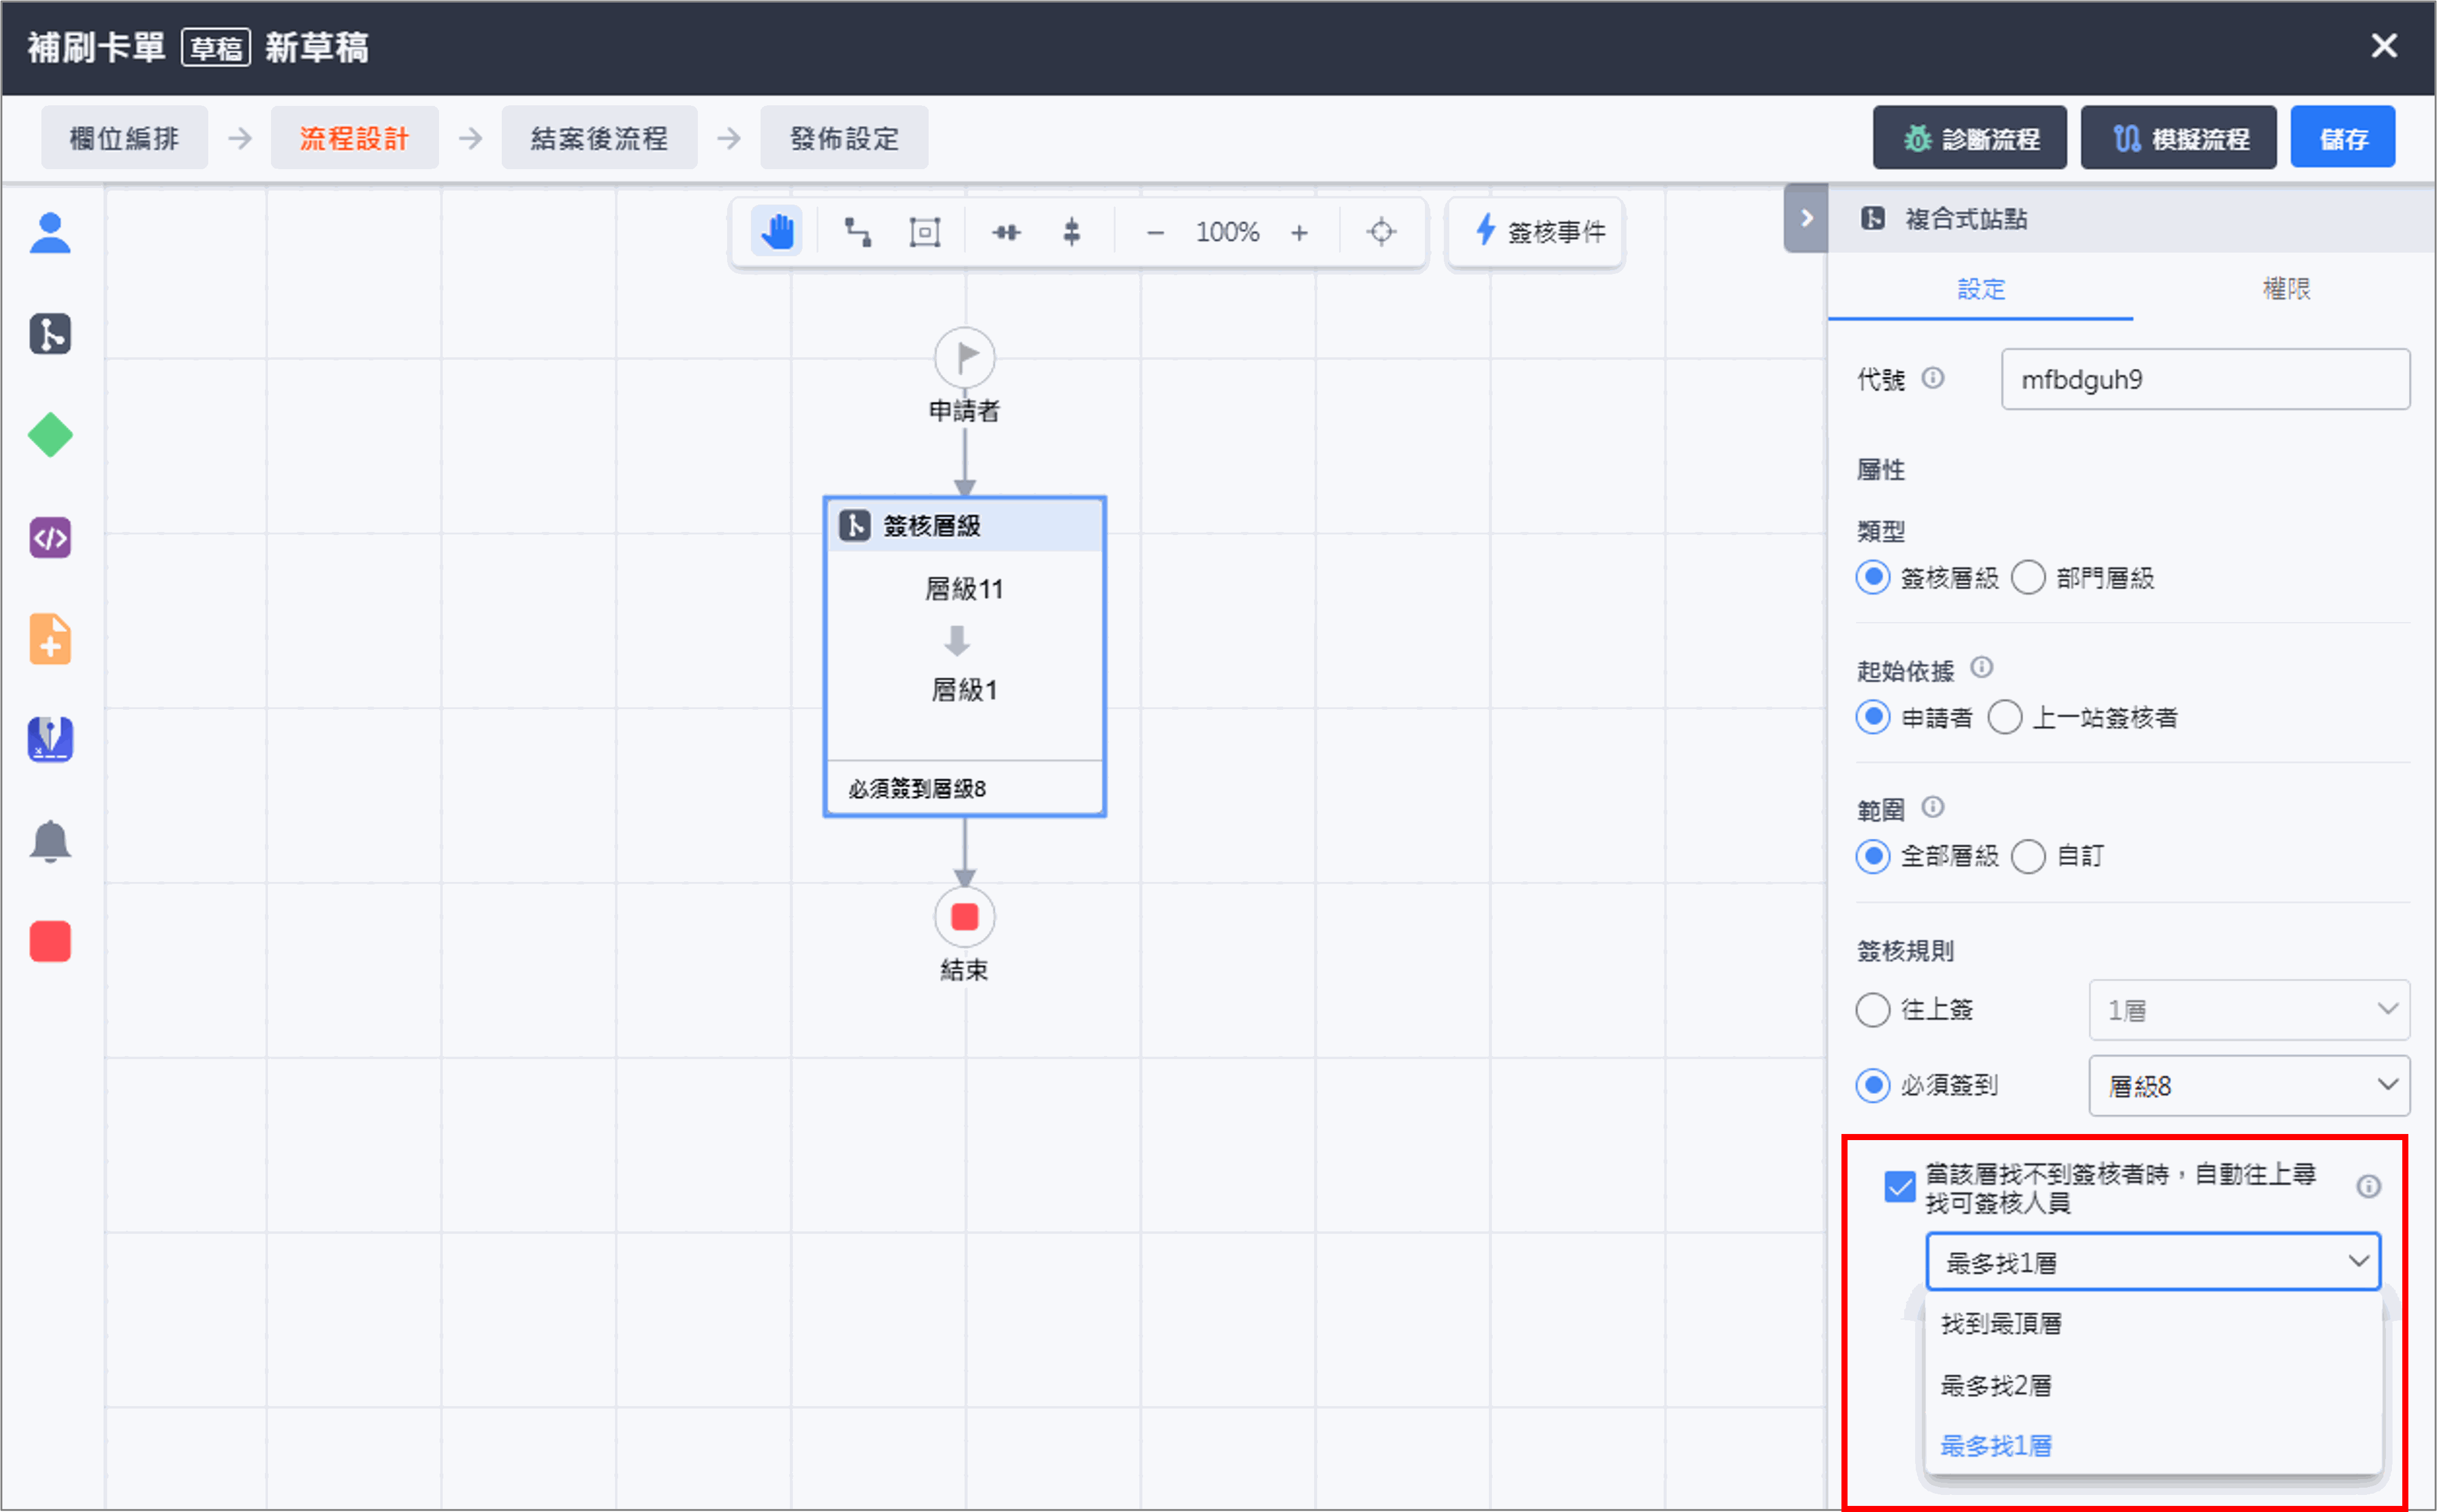Image resolution: width=2437 pixels, height=1512 pixels.
Task: Click the 儲存 save button
Action: pyautogui.click(x=2342, y=138)
